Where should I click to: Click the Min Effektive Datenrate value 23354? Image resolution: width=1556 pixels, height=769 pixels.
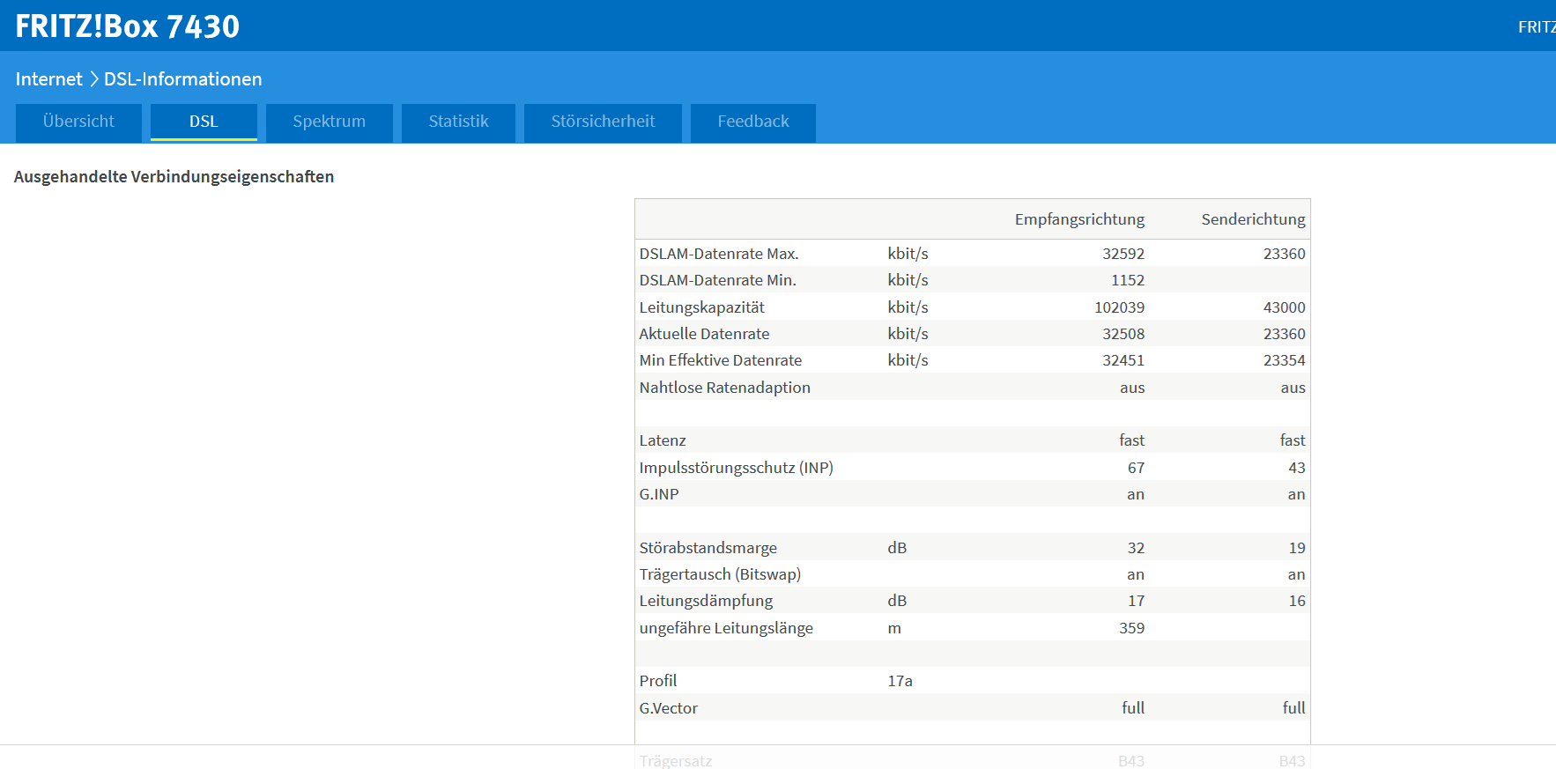(1284, 360)
